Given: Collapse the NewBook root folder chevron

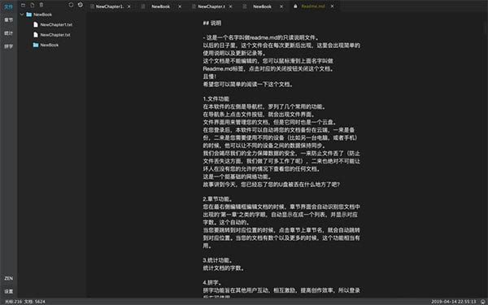Looking at the screenshot, I should (22, 15).
